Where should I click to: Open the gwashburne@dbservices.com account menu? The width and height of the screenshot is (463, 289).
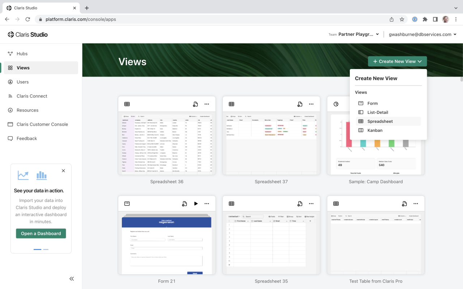click(x=422, y=34)
